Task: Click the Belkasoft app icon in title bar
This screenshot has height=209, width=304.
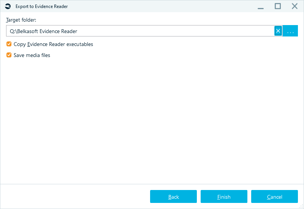Action: click(8, 6)
